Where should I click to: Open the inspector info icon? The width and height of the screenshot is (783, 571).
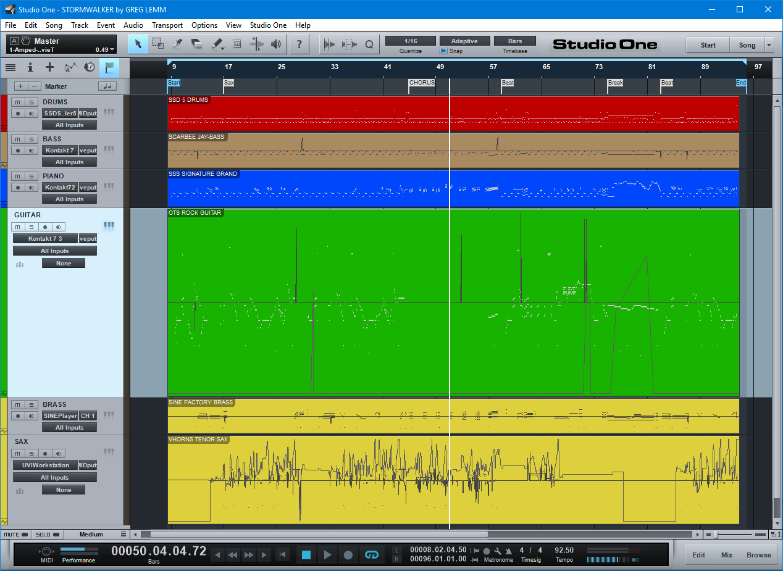[x=30, y=67]
